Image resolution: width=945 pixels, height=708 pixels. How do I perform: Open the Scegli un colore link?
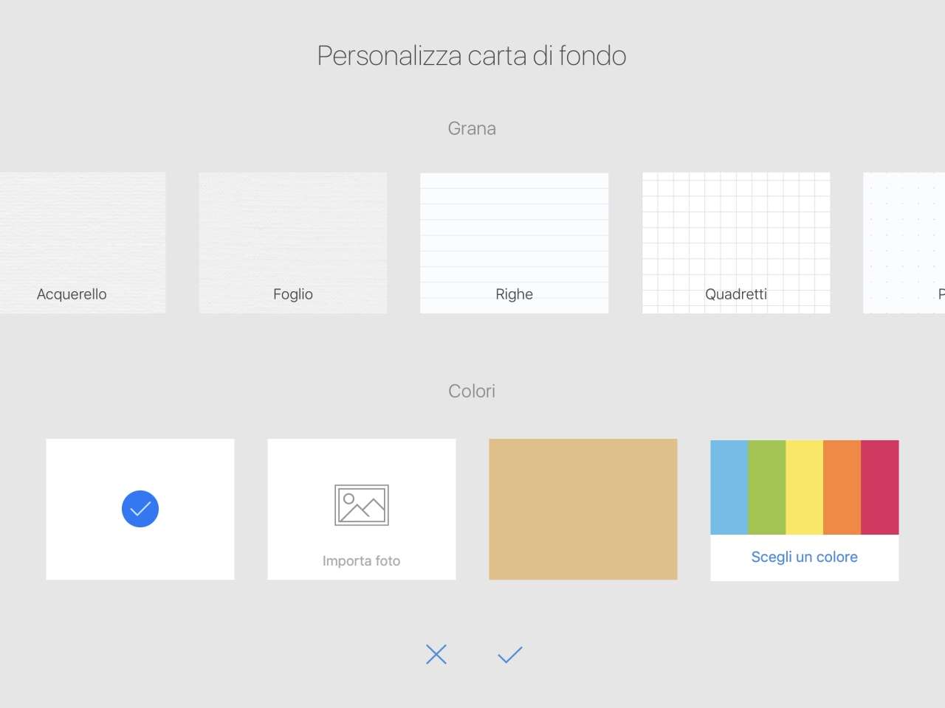805,557
